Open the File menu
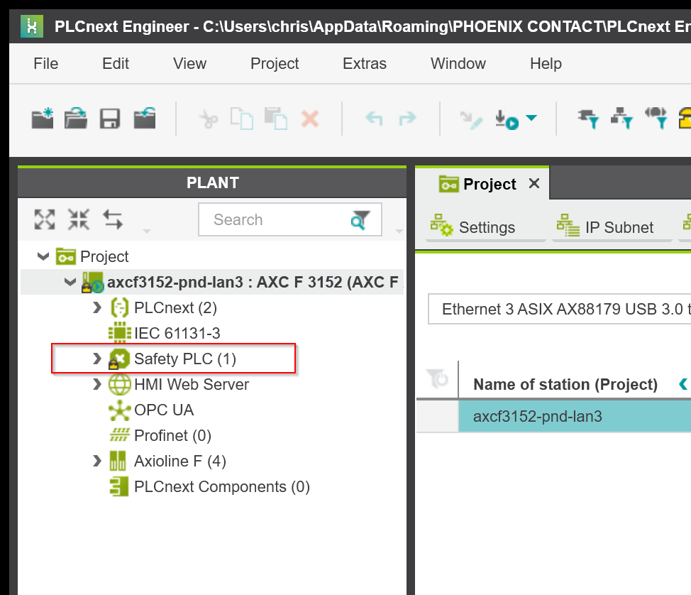691x595 pixels. pyautogui.click(x=46, y=63)
